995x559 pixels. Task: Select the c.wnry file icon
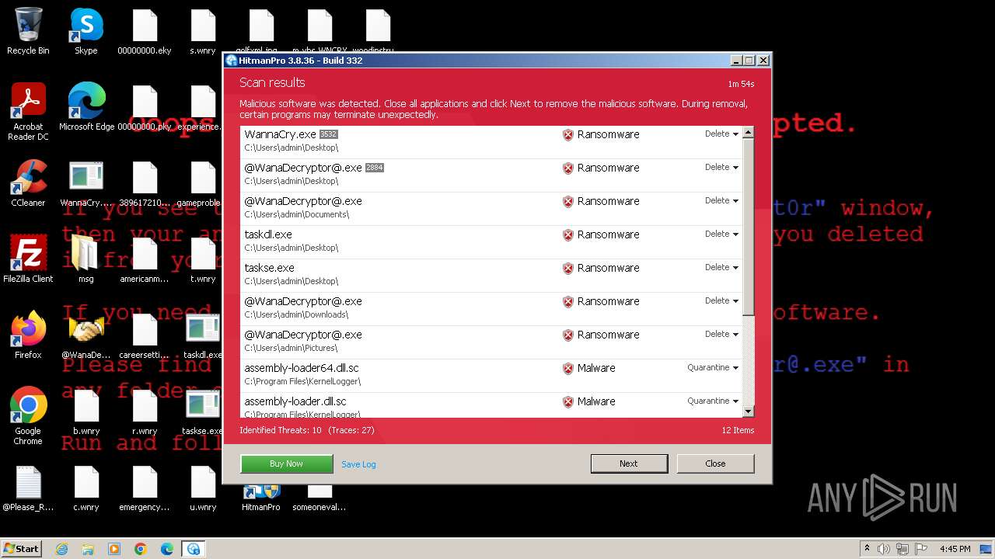(x=86, y=489)
